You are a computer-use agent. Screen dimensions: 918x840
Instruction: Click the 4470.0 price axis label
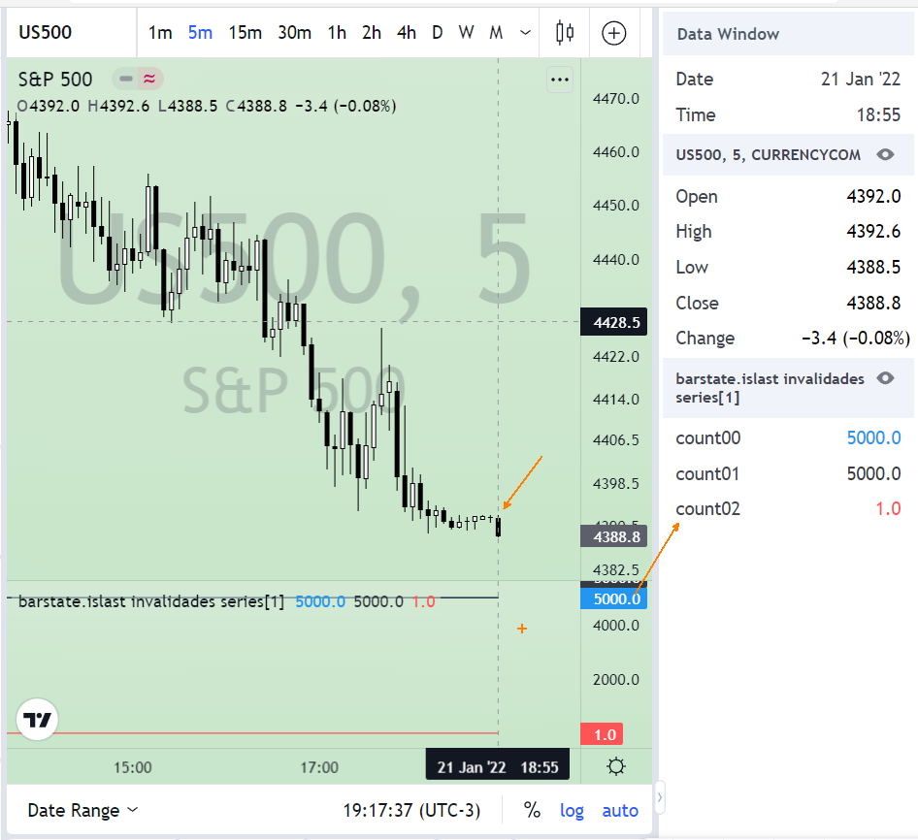click(616, 98)
